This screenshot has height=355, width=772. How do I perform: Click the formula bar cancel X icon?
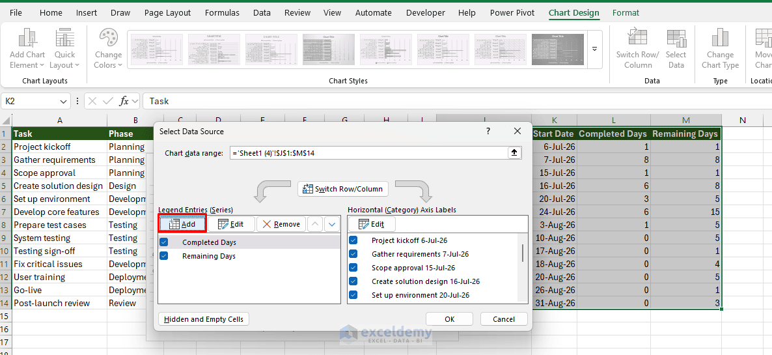(x=93, y=101)
